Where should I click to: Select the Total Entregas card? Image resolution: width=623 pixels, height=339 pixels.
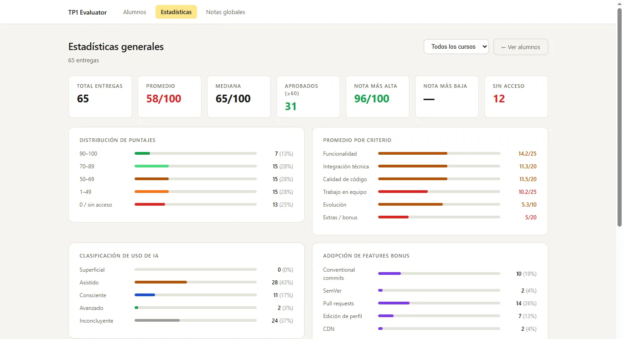(x=100, y=96)
